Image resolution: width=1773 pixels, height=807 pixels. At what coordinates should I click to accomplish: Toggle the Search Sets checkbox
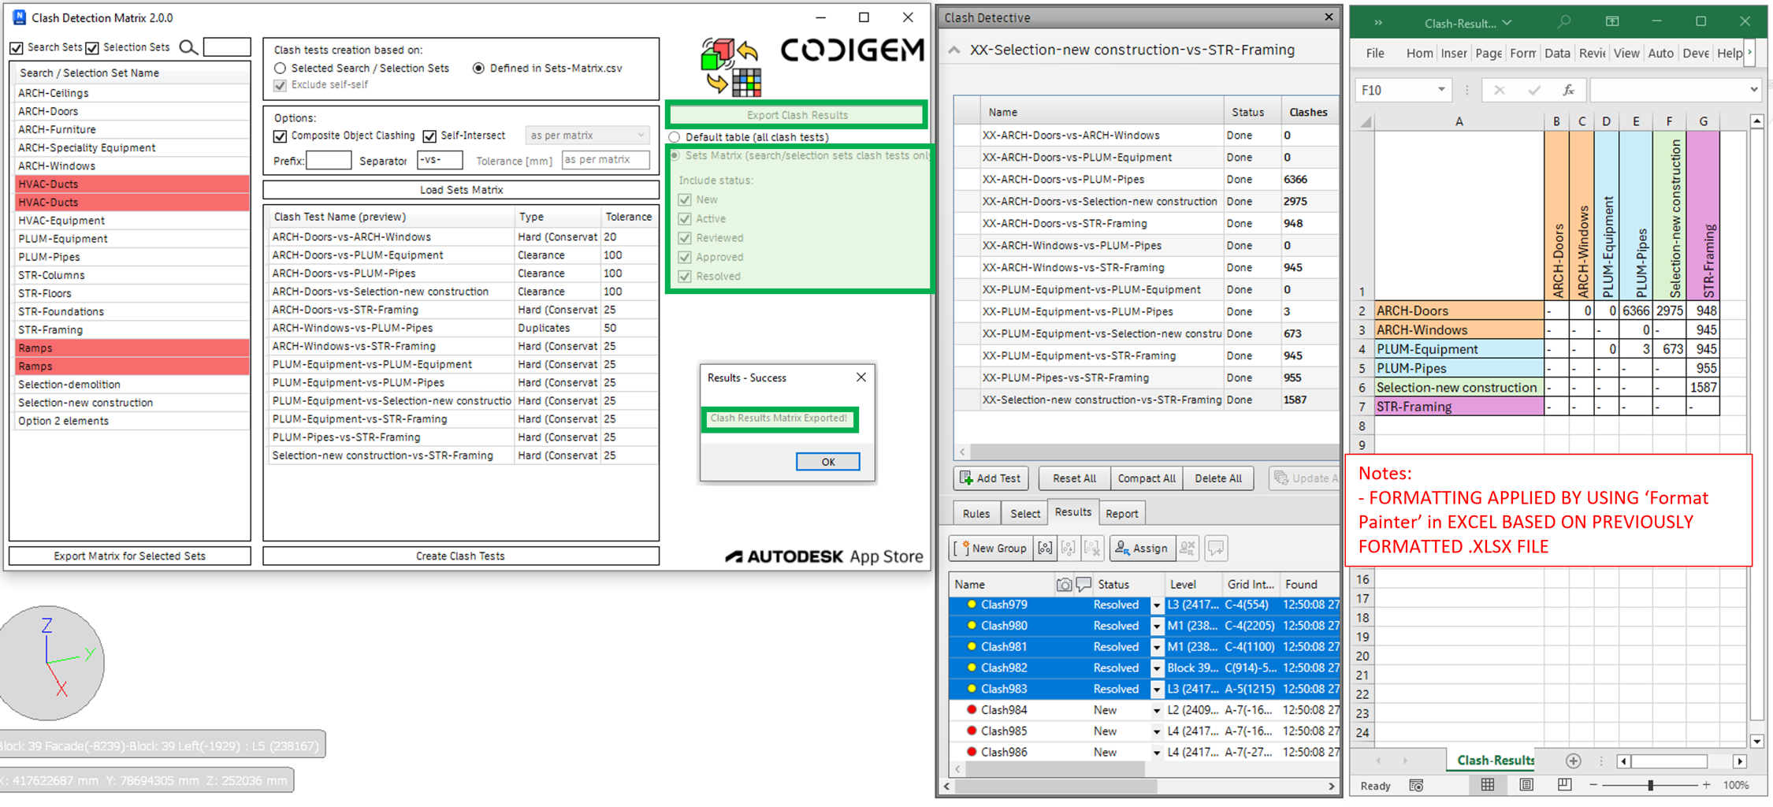coord(17,48)
